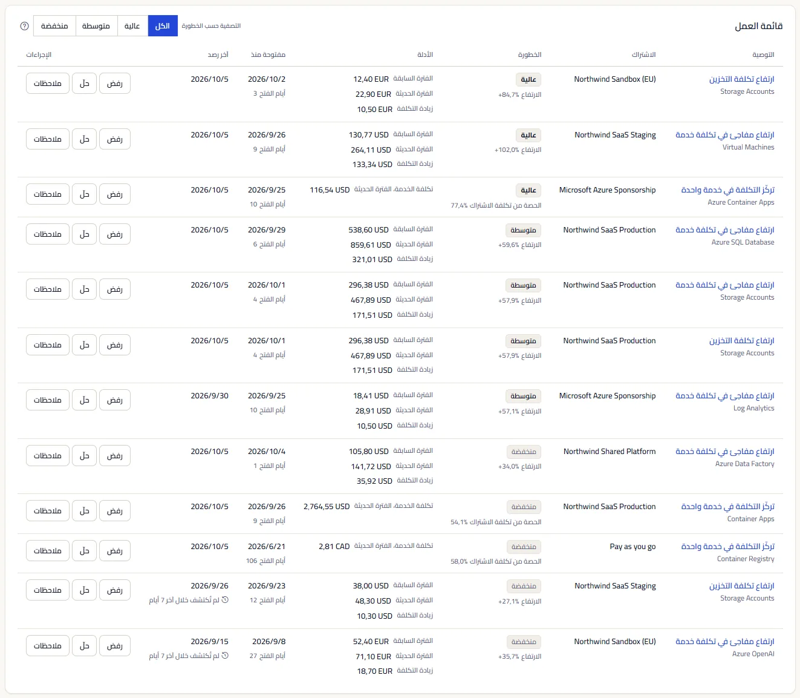The width and height of the screenshot is (800, 698).
Task: Click رفض in Container Registry row
Action: pos(115,551)
